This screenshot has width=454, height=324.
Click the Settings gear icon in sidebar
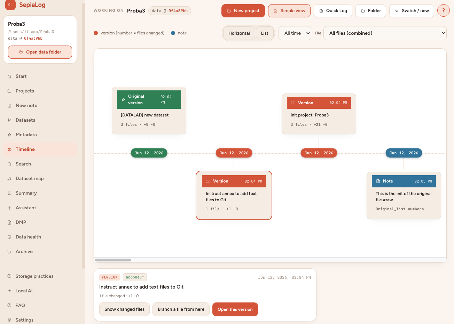click(x=9, y=320)
